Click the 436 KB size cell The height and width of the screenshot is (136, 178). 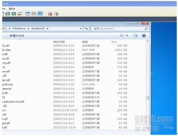pyautogui.click(x=122, y=46)
